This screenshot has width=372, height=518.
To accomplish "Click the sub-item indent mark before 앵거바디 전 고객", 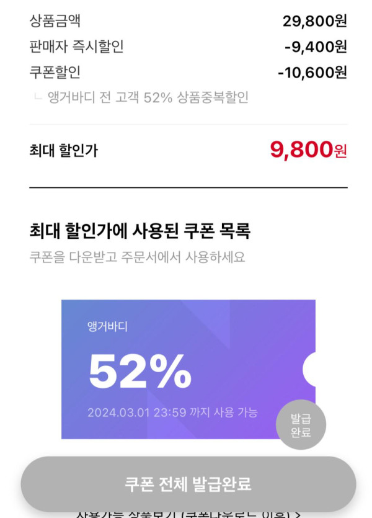I will click(x=38, y=97).
